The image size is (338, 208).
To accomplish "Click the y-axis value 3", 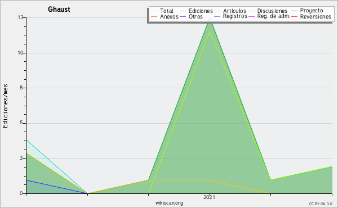I will (x=21, y=158).
